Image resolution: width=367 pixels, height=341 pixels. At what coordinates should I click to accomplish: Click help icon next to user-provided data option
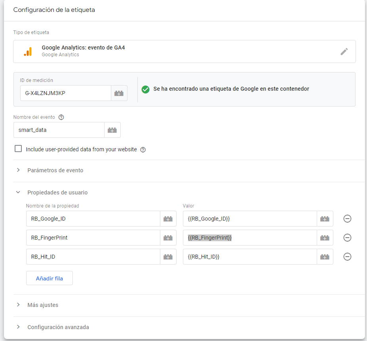pos(143,150)
